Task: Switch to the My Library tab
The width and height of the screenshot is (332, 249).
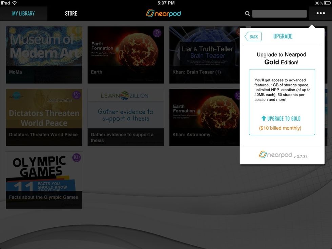Action: tap(23, 14)
